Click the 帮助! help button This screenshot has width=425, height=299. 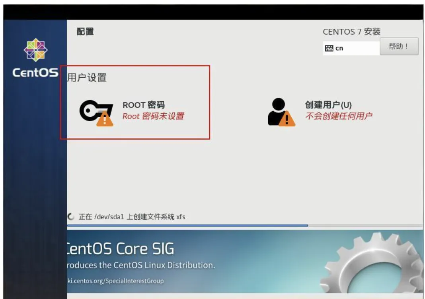click(x=399, y=46)
